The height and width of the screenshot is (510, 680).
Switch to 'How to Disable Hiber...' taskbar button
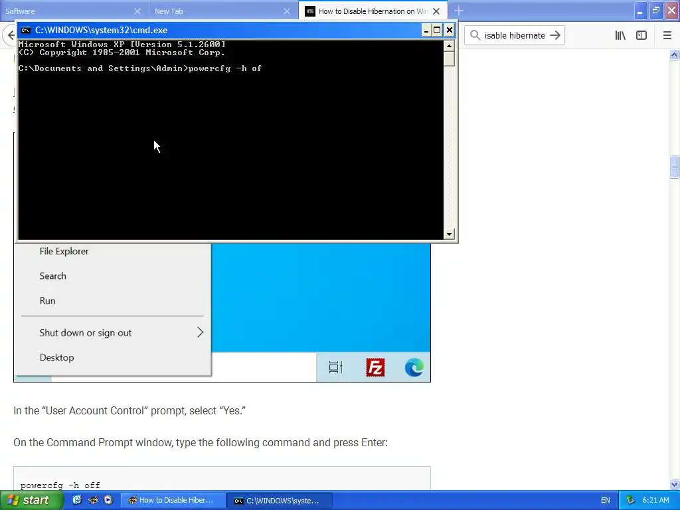coord(173,501)
